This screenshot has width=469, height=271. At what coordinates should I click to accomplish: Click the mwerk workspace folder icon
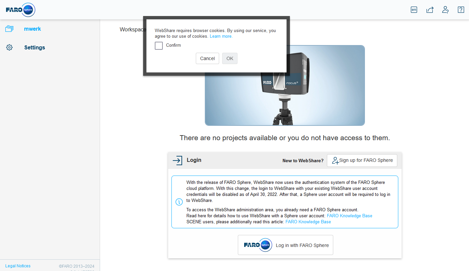9,29
